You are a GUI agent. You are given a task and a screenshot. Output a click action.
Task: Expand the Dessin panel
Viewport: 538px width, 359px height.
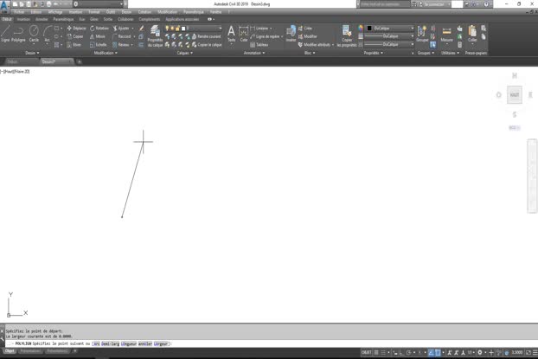[x=32, y=53]
